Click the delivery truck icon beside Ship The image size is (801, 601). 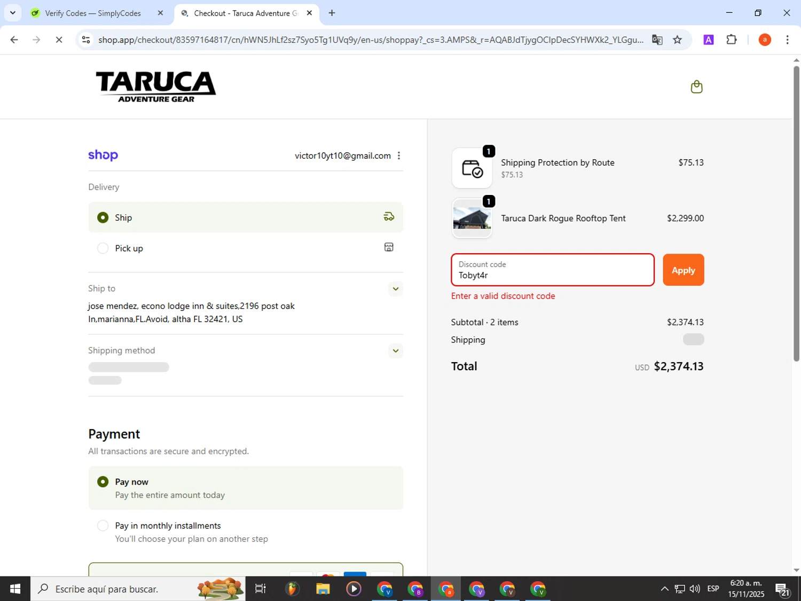pyautogui.click(x=389, y=216)
